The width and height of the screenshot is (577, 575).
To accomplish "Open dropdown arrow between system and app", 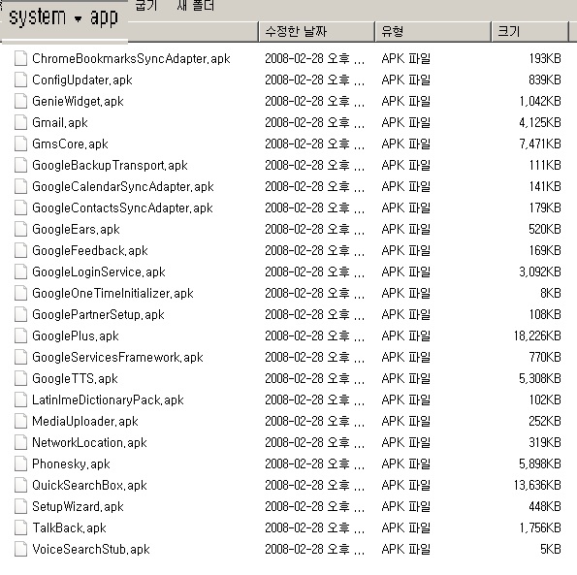I will (x=78, y=18).
